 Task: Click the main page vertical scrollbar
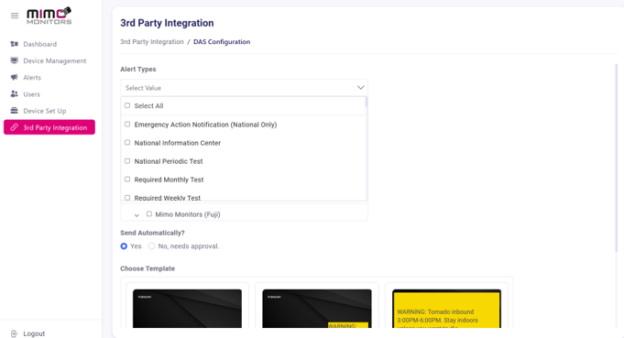617,157
